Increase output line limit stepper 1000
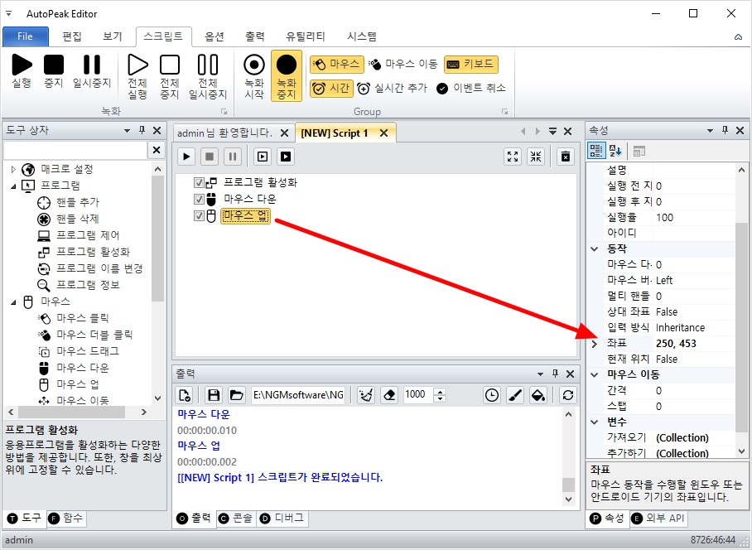This screenshot has height=550, width=752. click(x=440, y=391)
